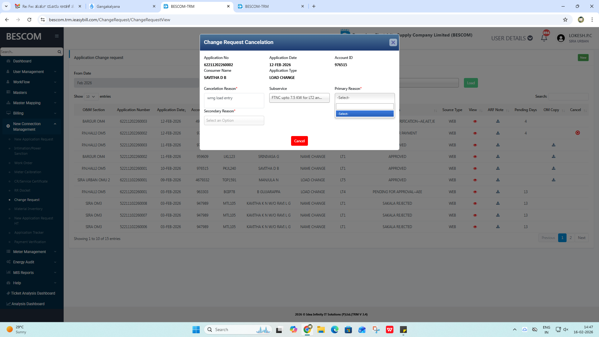The width and height of the screenshot is (599, 337).
Task: Open the Subservice dropdown
Action: [x=299, y=98]
